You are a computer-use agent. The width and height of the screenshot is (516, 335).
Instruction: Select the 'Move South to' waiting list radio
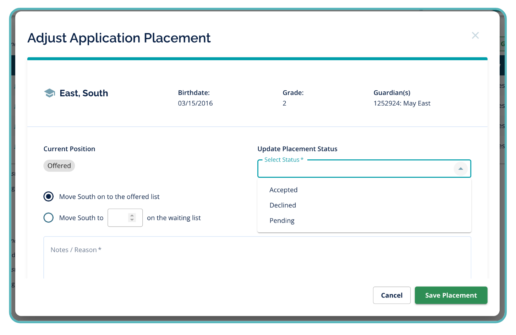(x=49, y=217)
